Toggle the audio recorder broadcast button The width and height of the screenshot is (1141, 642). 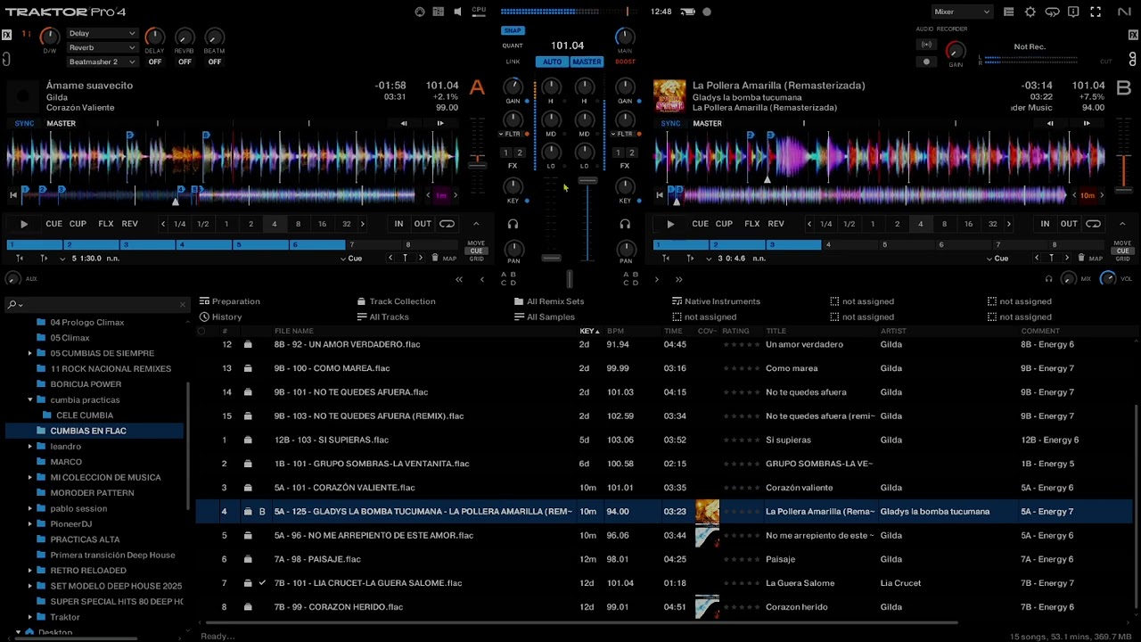click(x=926, y=45)
